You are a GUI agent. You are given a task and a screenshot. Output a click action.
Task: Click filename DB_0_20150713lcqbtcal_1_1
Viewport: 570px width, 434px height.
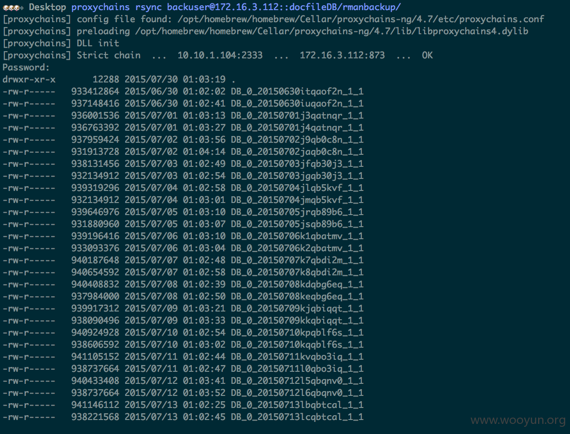coord(297,417)
